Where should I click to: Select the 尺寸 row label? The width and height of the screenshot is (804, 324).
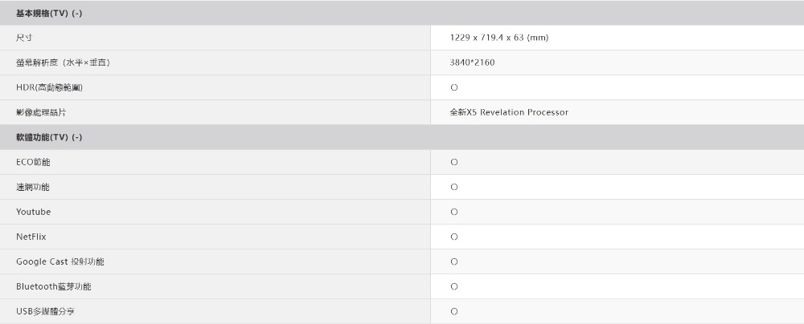pos(24,38)
